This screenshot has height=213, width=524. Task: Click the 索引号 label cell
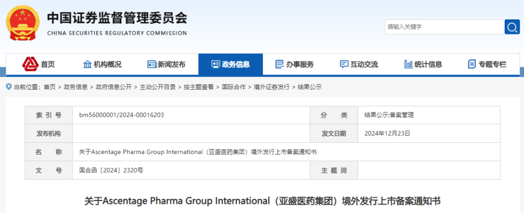pos(49,115)
